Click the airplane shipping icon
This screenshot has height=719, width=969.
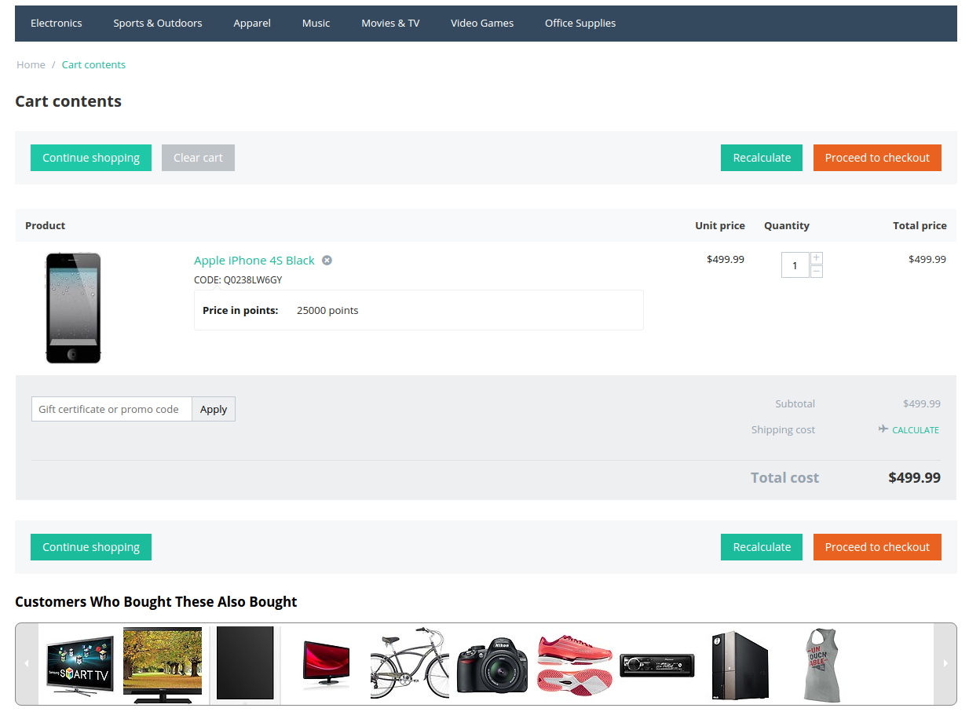pos(883,429)
